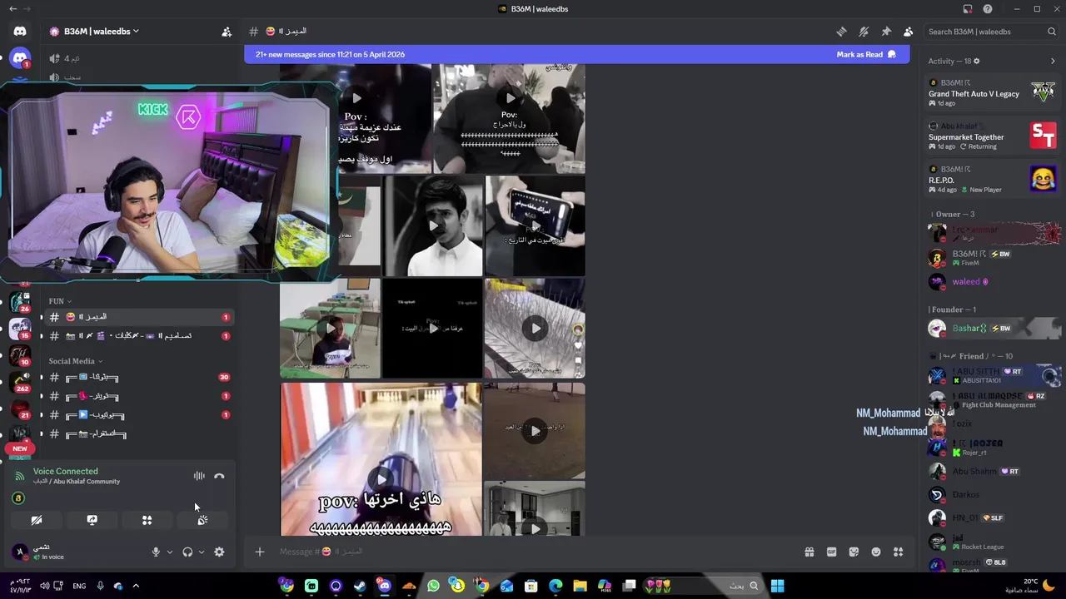1066x599 pixels.
Task: Open Steam from the Windows taskbar
Action: click(360, 586)
